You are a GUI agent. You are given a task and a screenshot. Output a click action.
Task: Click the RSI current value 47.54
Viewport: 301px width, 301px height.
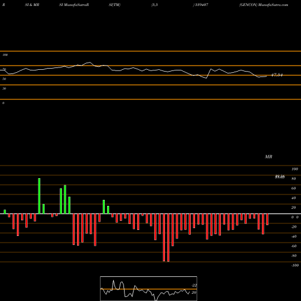[277, 75]
